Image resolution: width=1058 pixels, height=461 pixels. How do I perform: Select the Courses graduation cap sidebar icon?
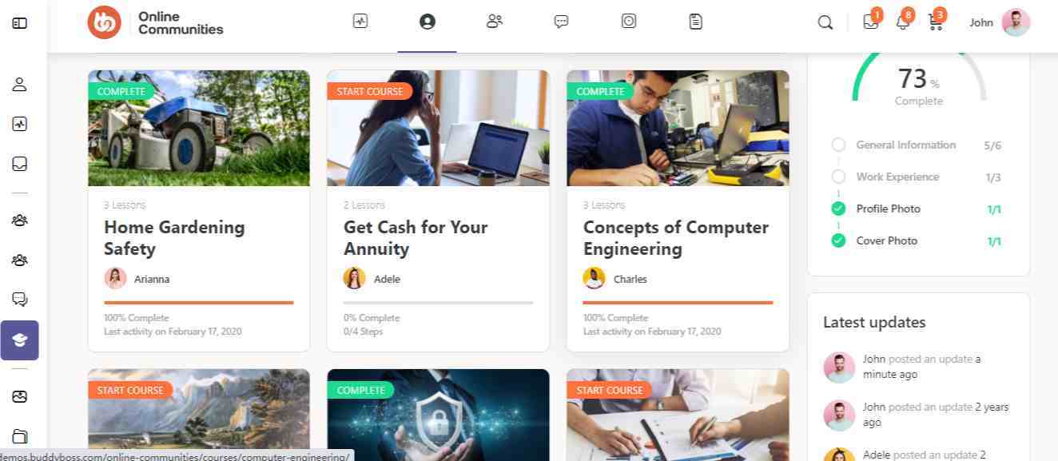point(20,340)
